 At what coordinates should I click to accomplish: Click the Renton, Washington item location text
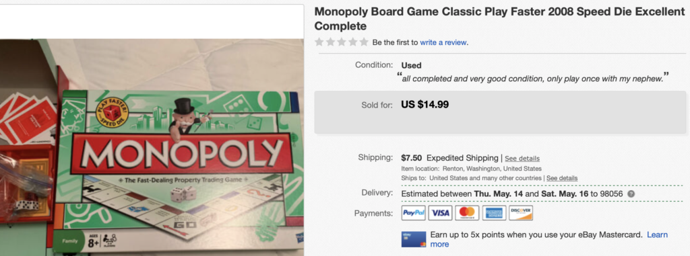[x=492, y=169]
